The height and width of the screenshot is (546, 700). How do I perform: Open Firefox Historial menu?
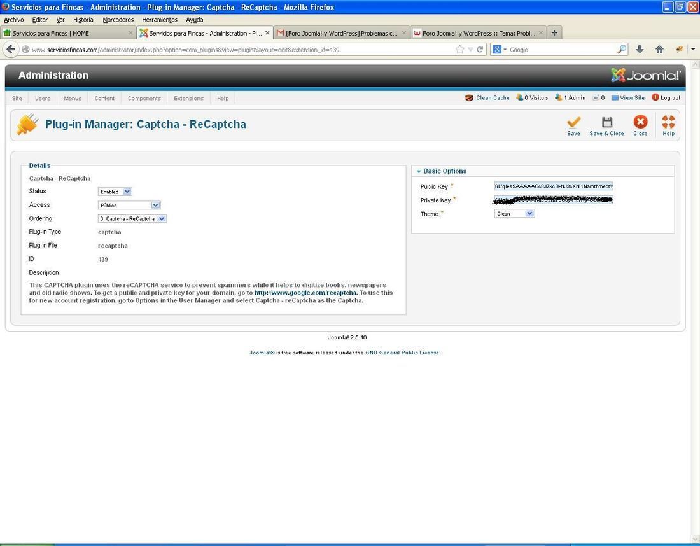pos(83,20)
